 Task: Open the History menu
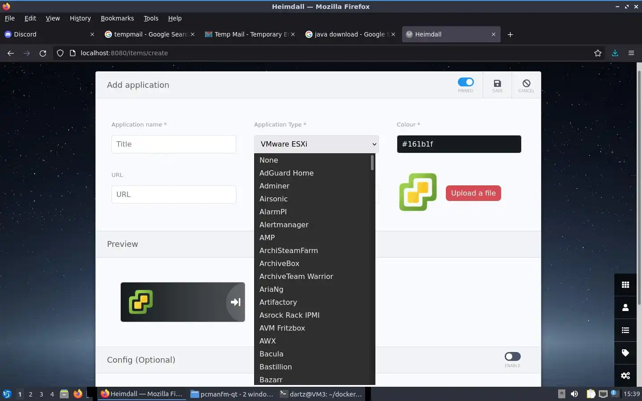click(x=80, y=18)
